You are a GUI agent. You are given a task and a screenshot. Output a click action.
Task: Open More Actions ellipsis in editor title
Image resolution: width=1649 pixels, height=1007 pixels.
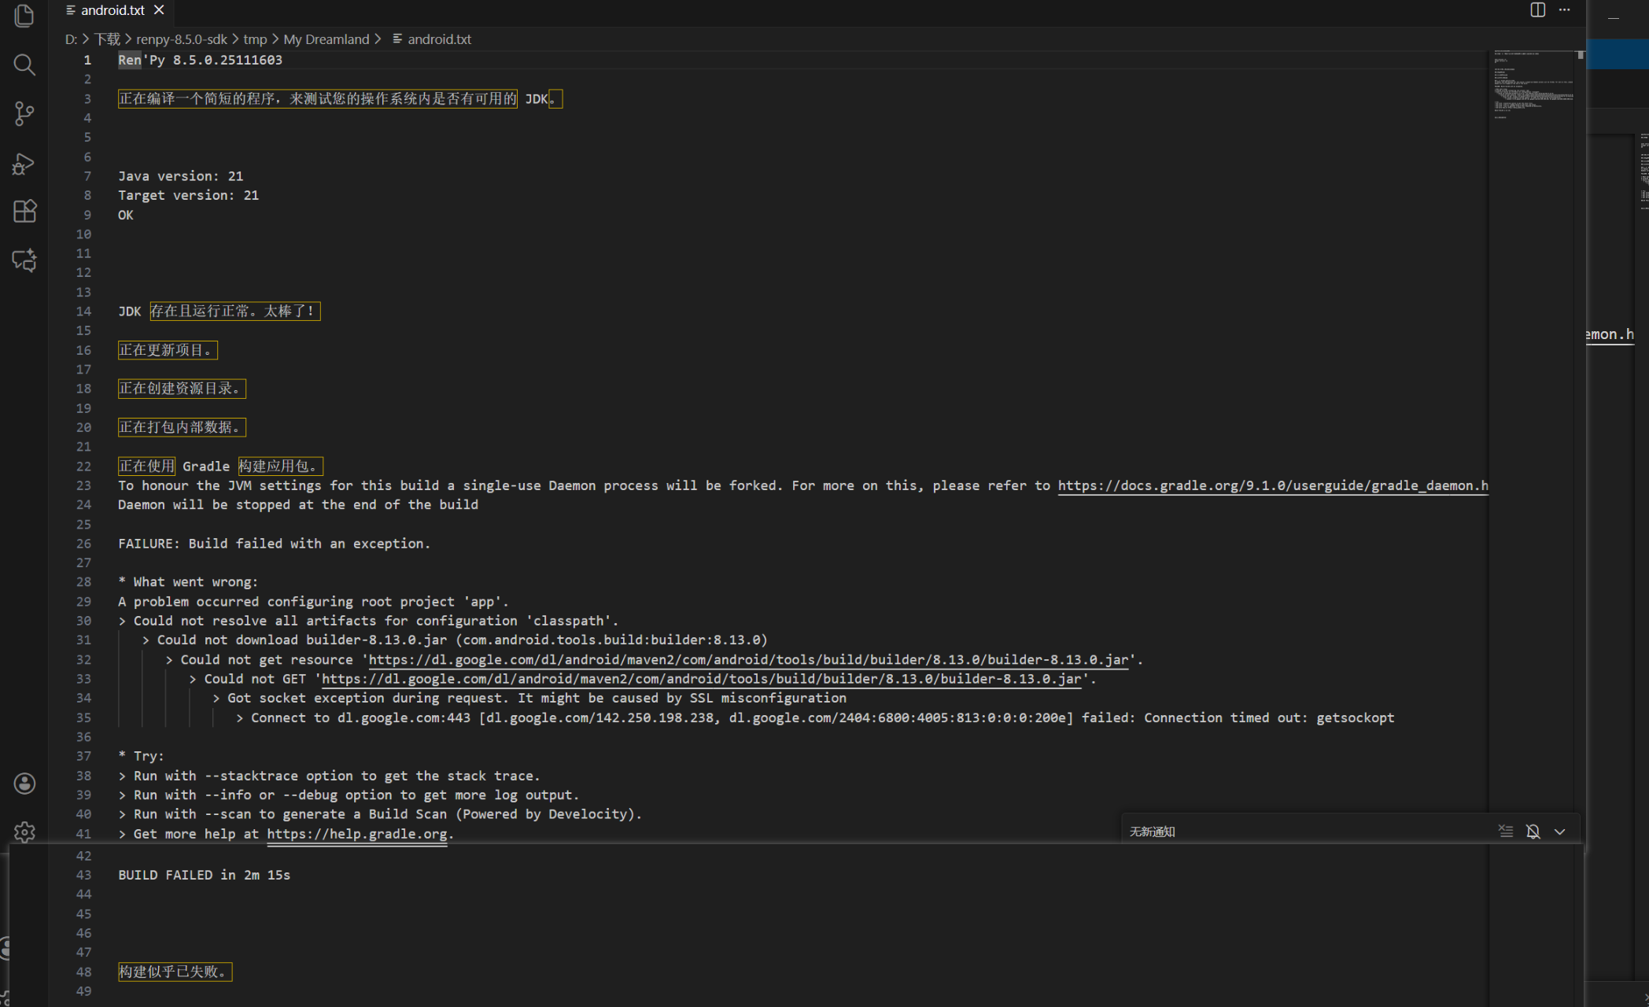1564,10
